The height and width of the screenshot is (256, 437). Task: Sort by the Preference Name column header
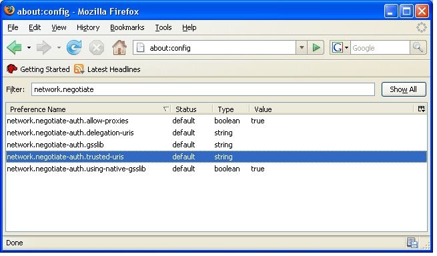click(x=88, y=109)
